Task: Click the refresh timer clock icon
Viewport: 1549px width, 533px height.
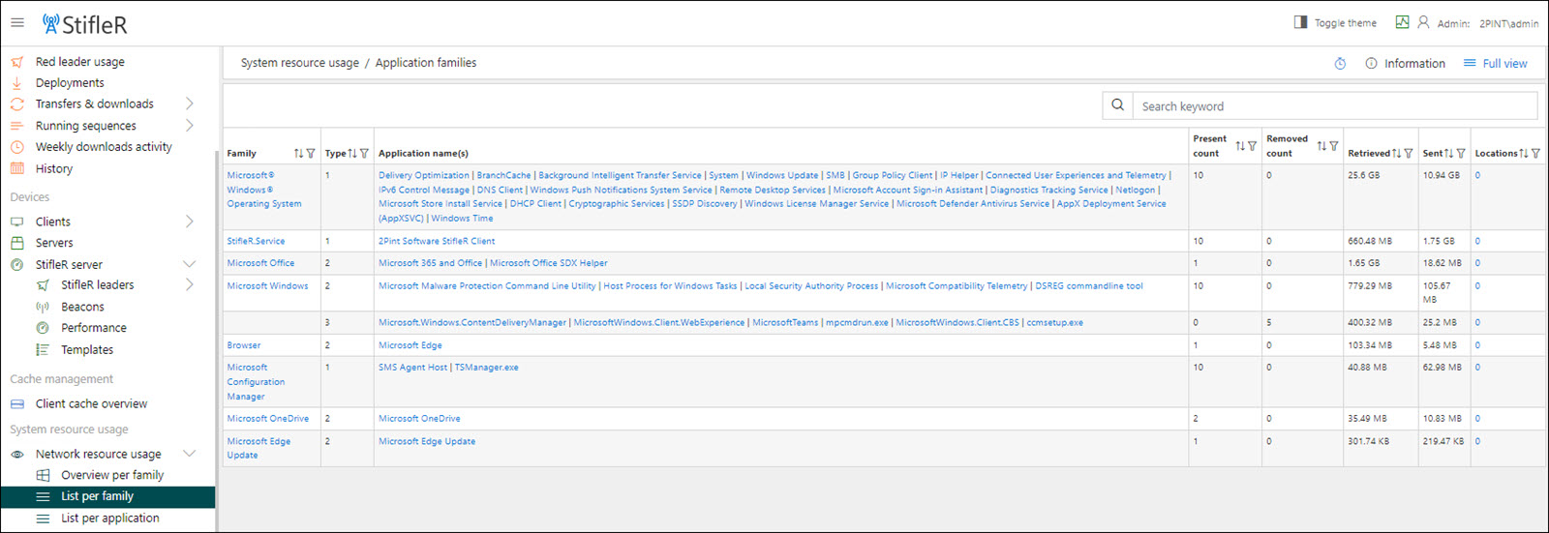Action: pos(1340,64)
